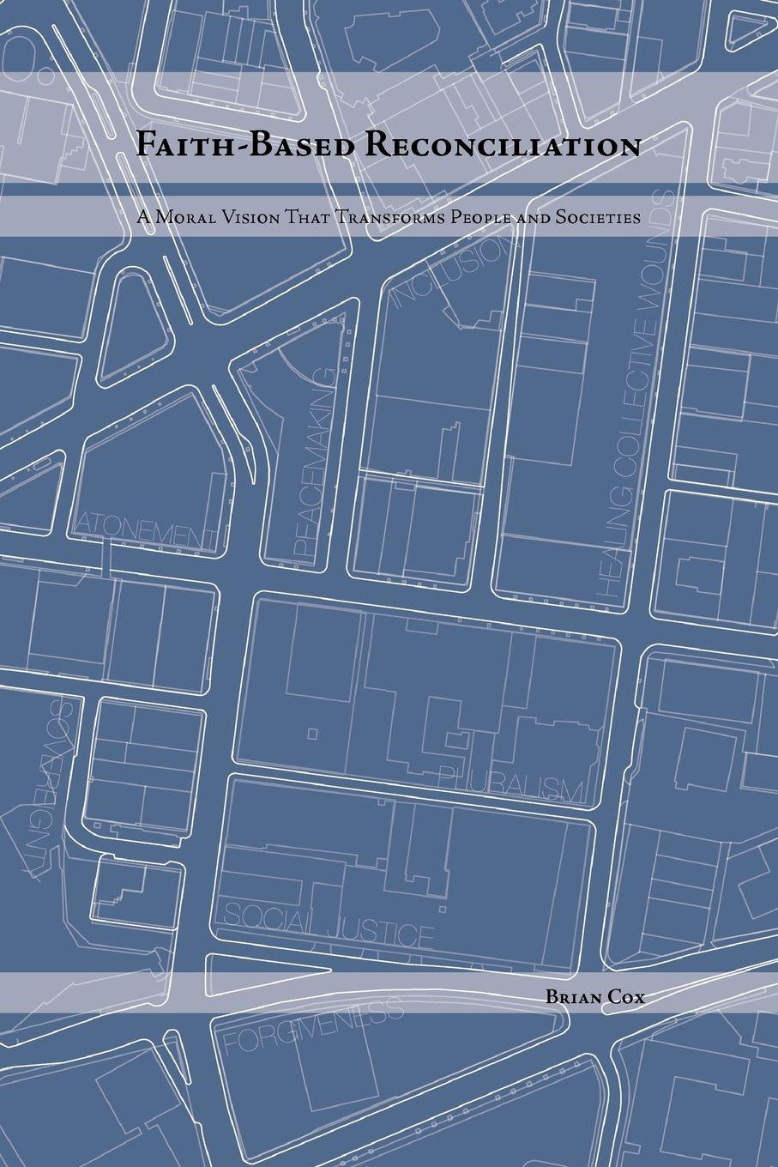Image resolution: width=778 pixels, height=1167 pixels.
Task: Click the "Atonement" map label
Action: coord(146,535)
